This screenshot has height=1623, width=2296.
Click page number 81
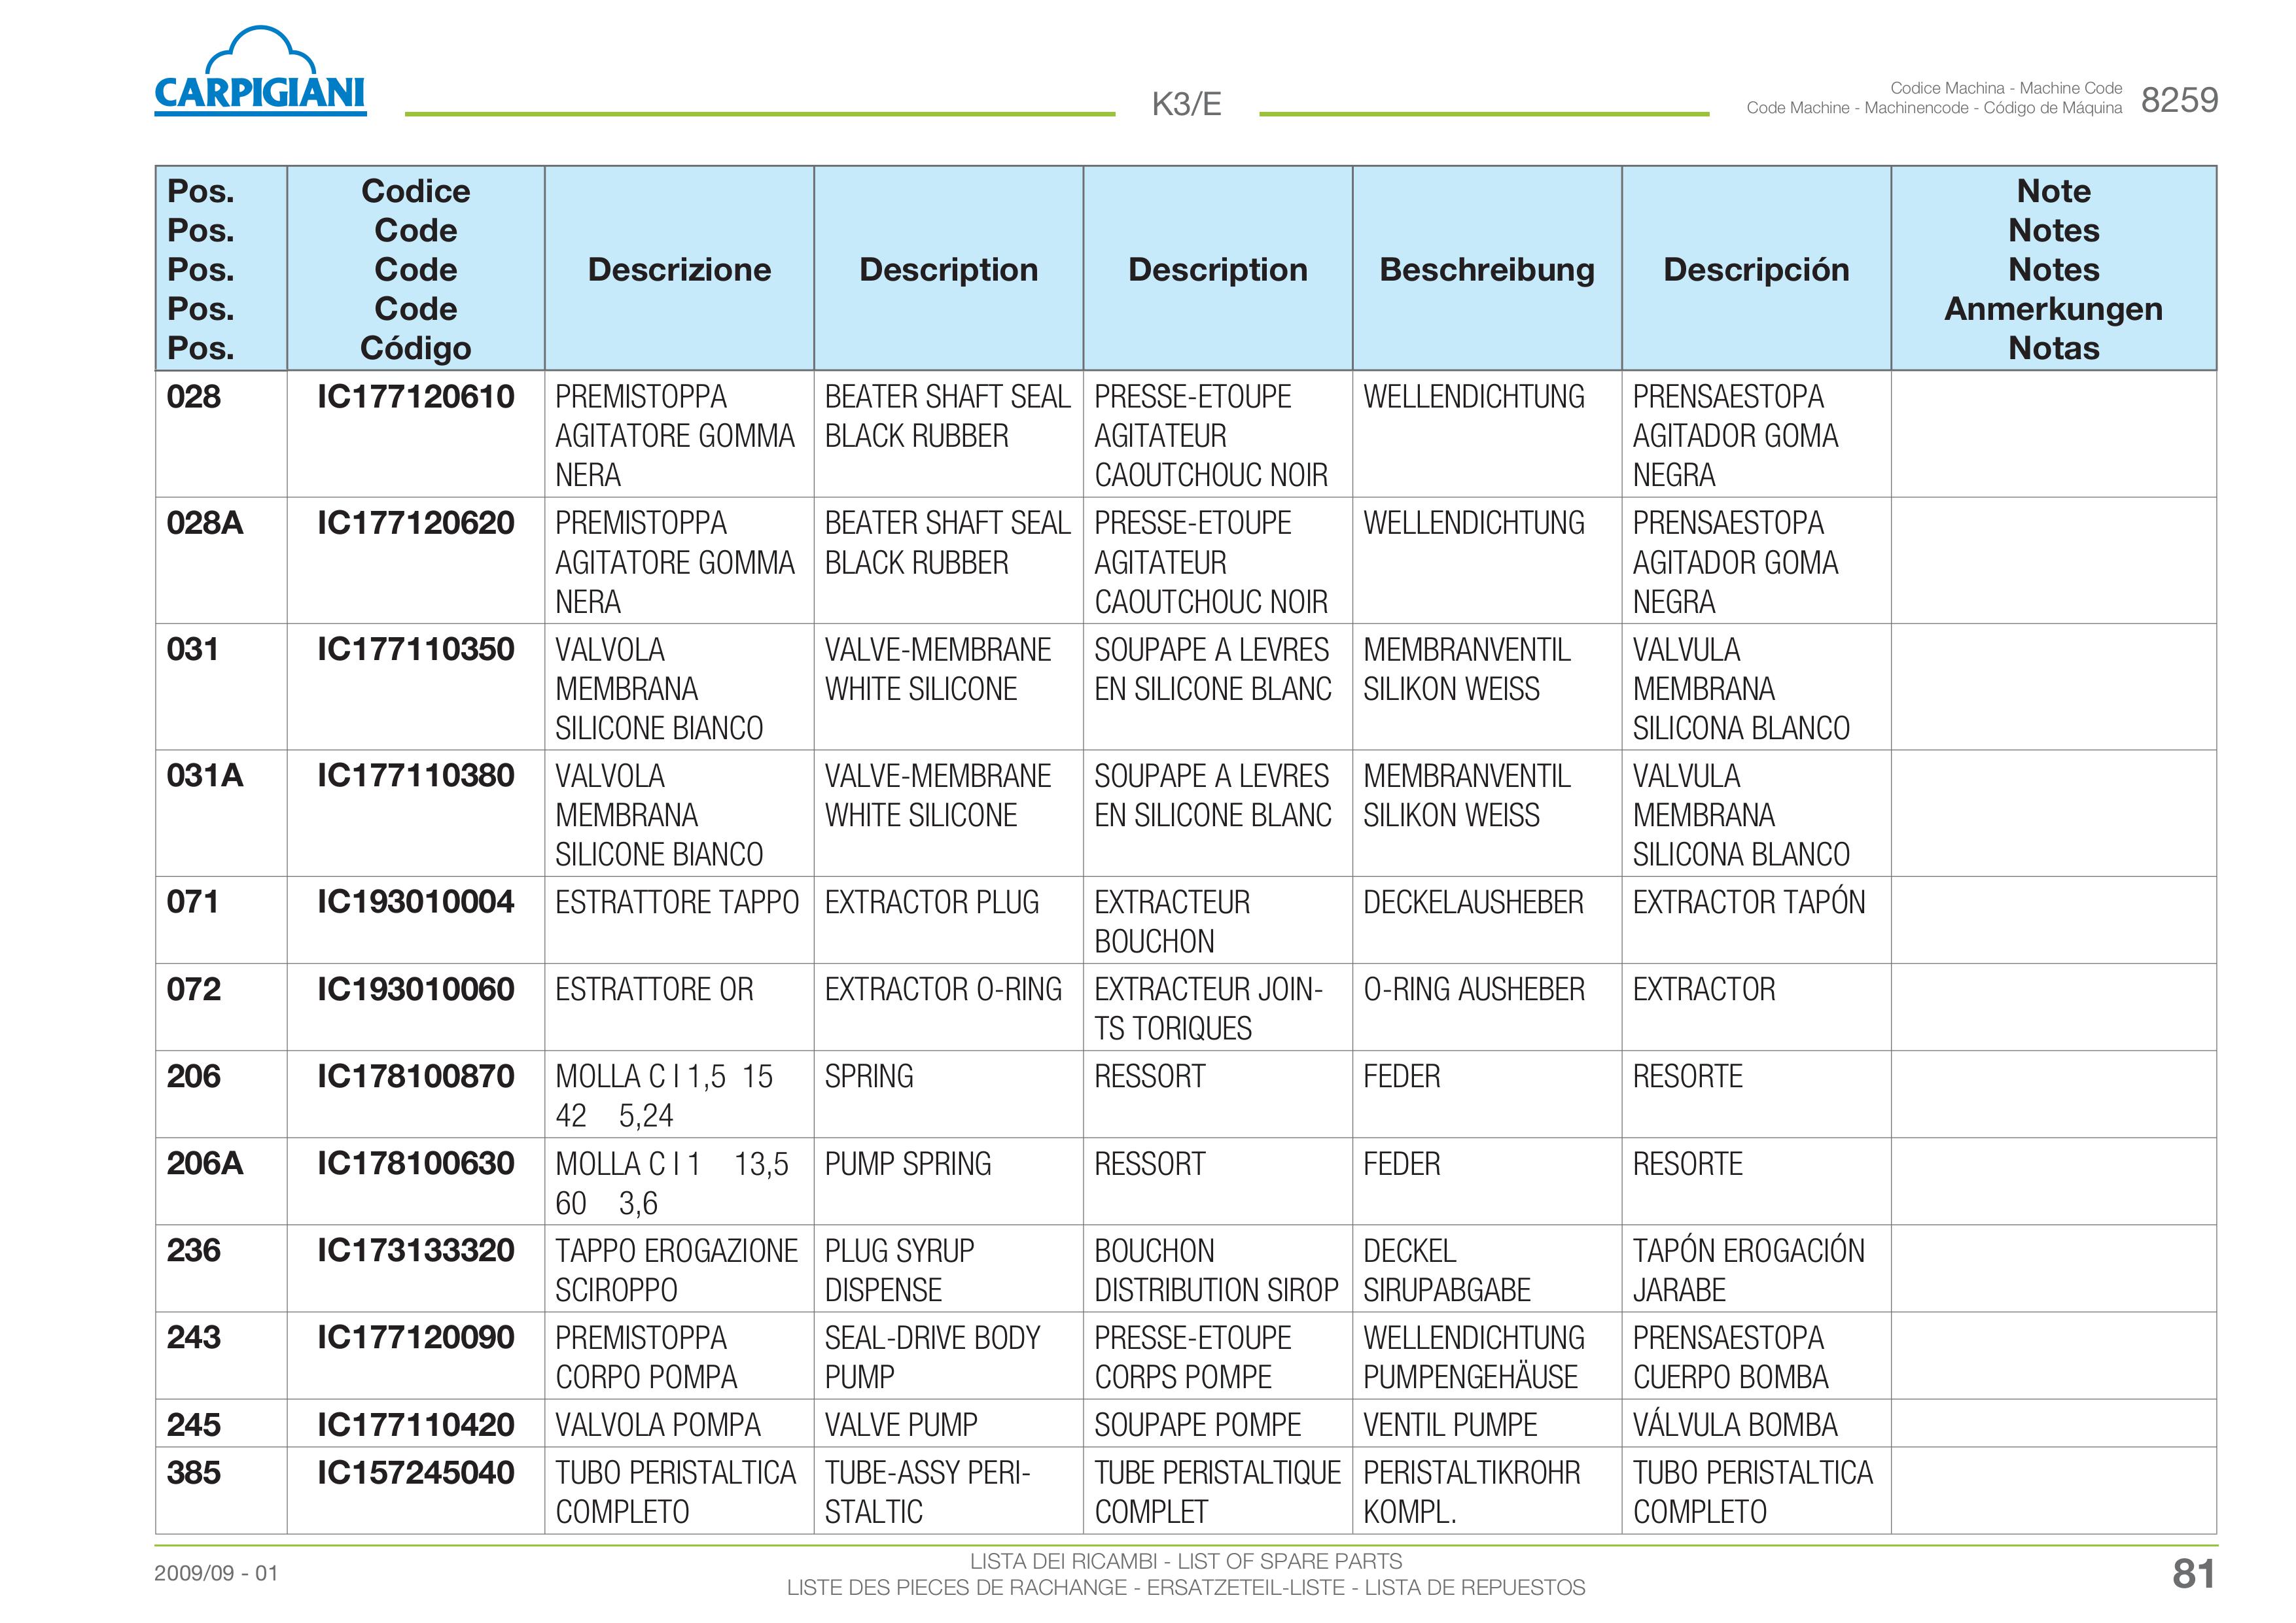[2193, 1574]
